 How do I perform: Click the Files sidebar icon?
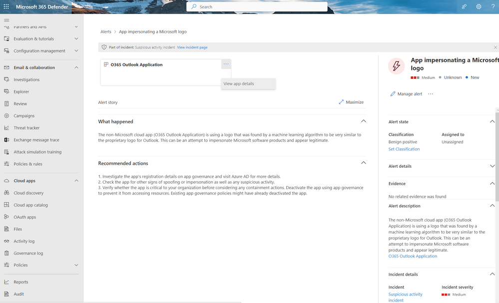6,229
